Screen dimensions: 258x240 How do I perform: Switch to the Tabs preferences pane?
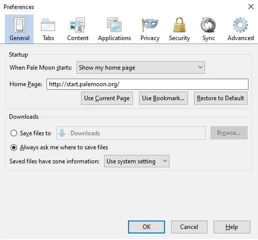pos(48,29)
